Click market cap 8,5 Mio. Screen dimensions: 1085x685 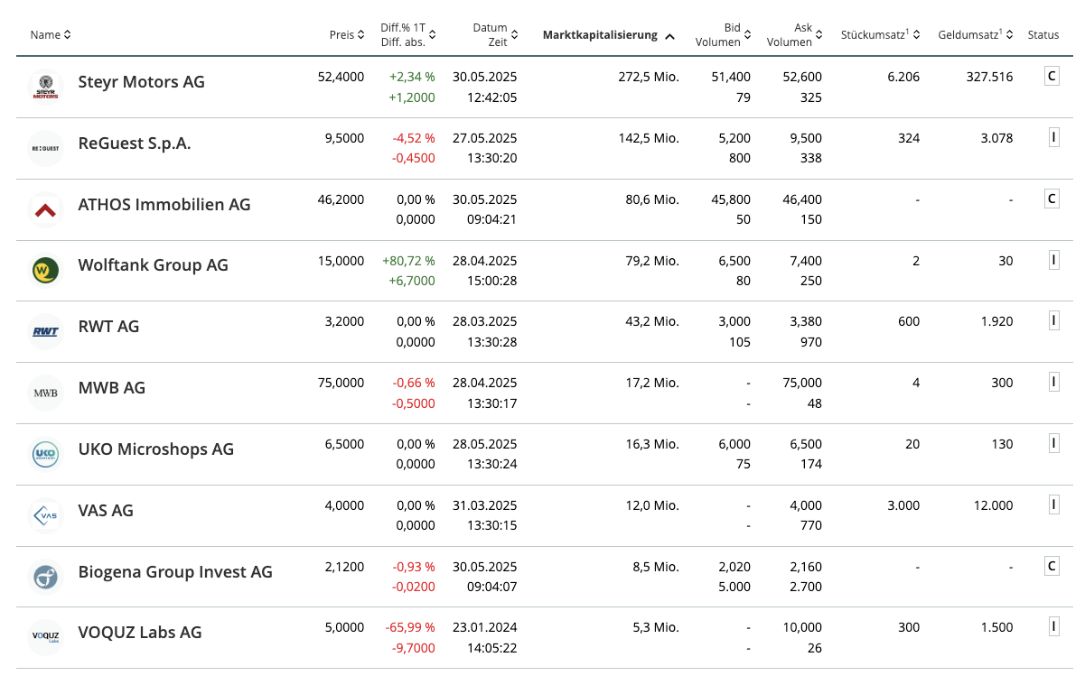pyautogui.click(x=655, y=567)
